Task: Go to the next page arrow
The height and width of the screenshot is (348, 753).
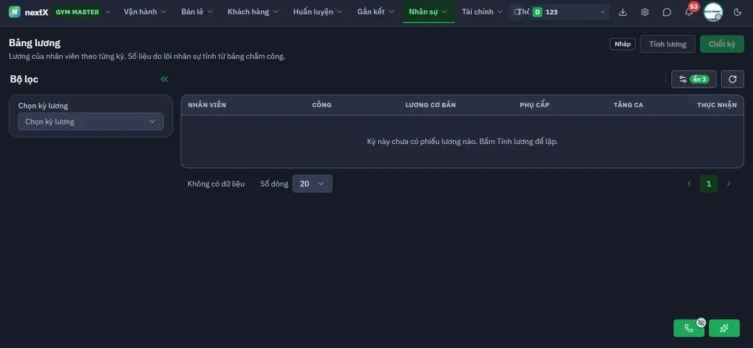Action: click(x=729, y=184)
